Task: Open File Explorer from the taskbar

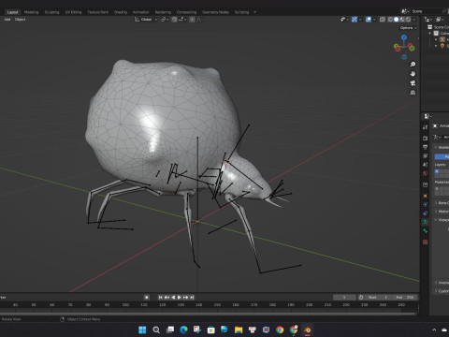Action: [239, 330]
